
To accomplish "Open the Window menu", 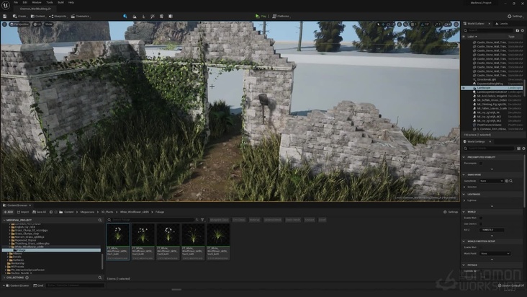I will tap(37, 2).
